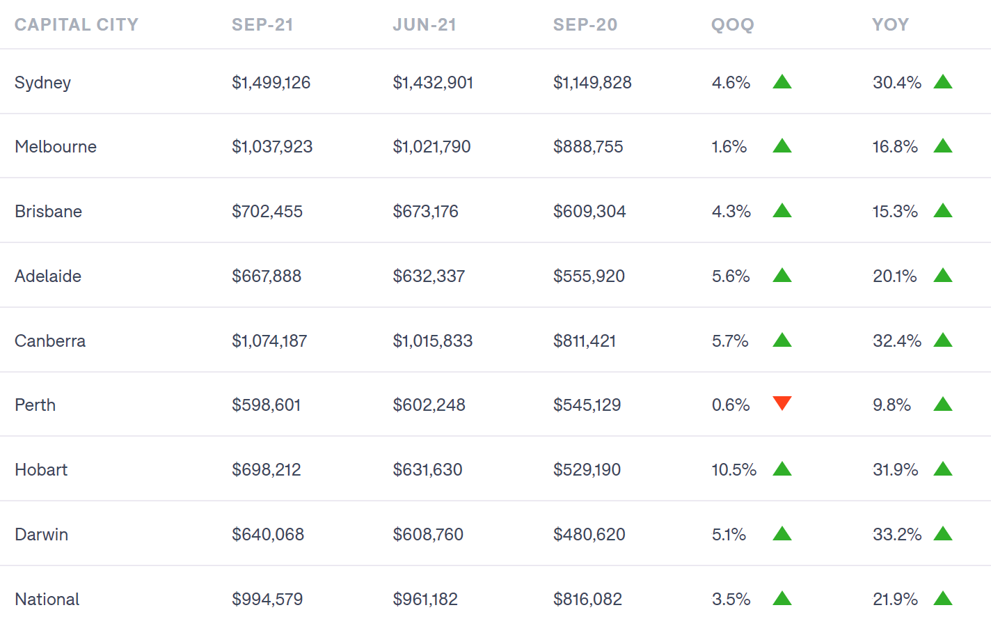Click the QOQ column header
The height and width of the screenshot is (626, 991).
(732, 25)
